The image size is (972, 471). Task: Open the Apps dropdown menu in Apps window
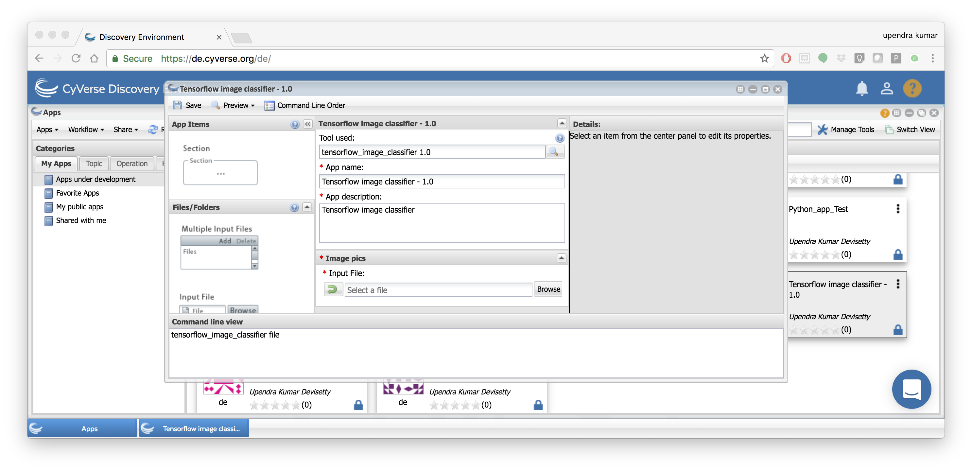tap(47, 130)
